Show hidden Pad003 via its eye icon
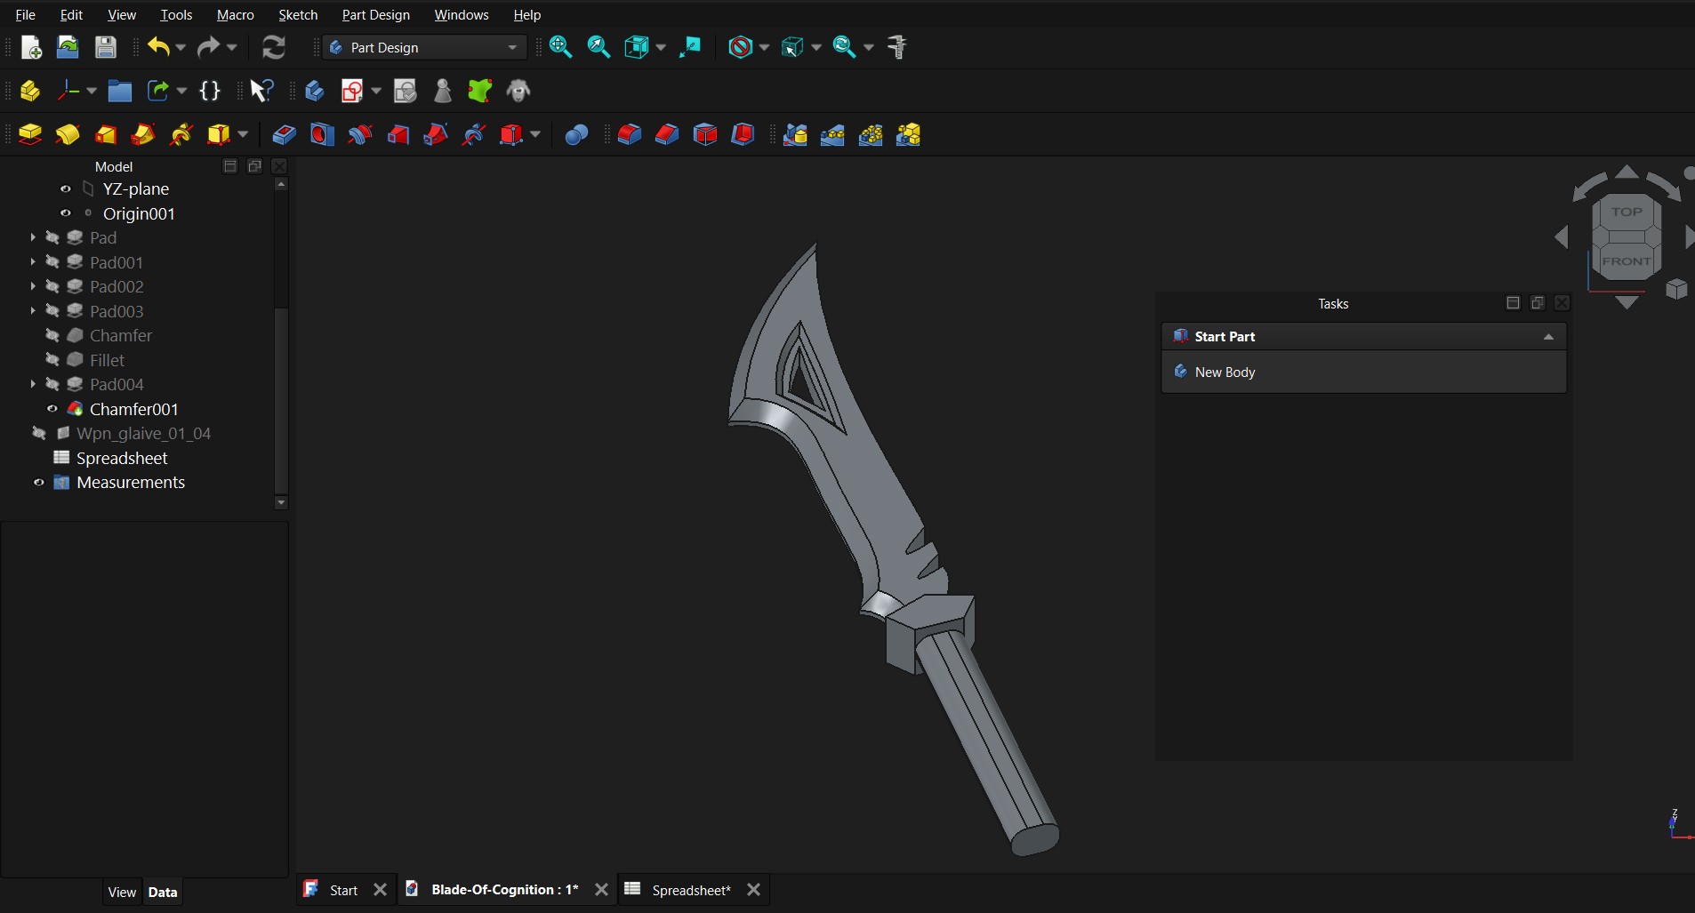Viewport: 1695px width, 913px height. (x=52, y=311)
